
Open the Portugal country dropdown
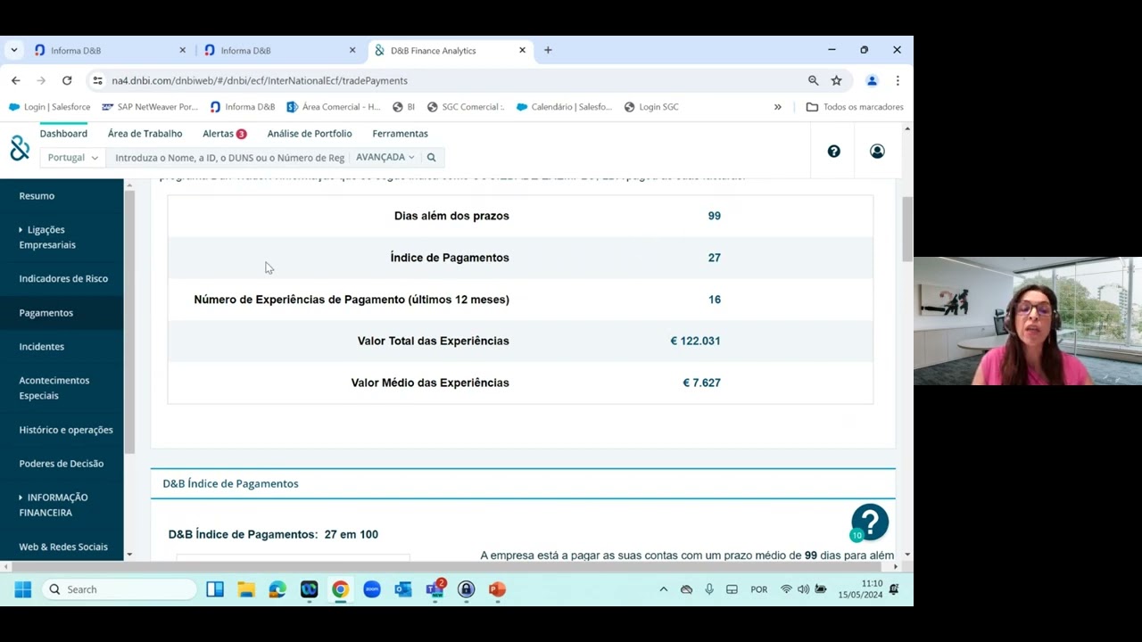coord(72,157)
